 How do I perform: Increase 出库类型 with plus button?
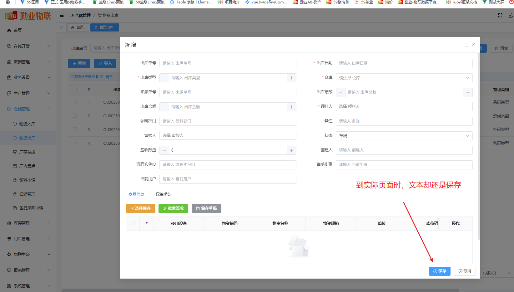(291, 78)
